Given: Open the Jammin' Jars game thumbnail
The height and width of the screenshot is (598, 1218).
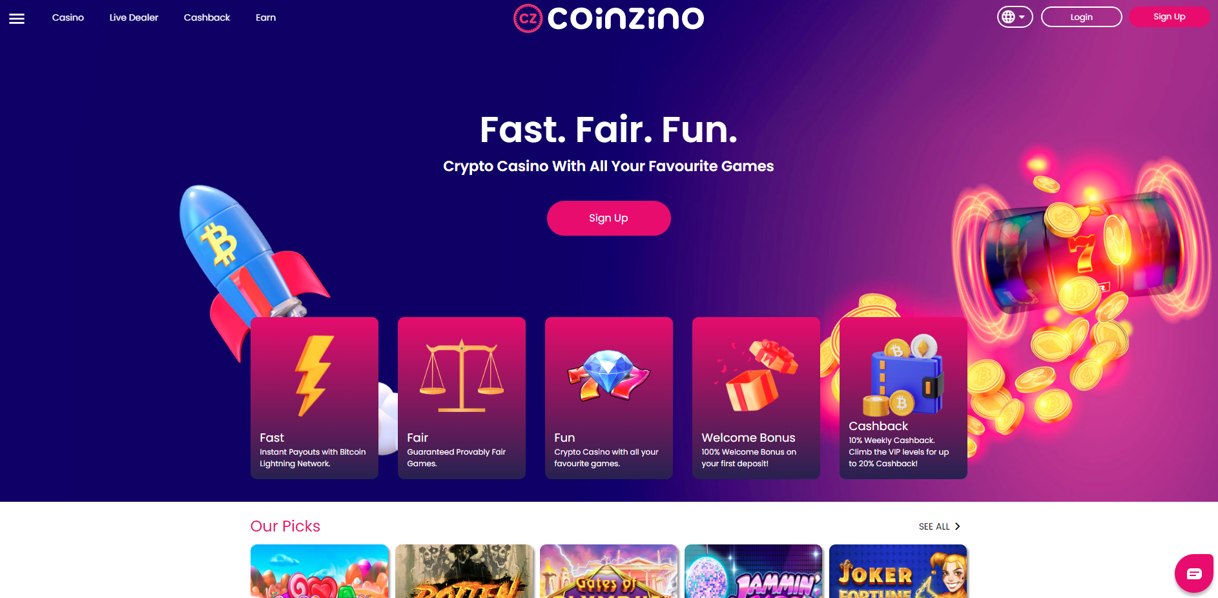Looking at the screenshot, I should 754,571.
